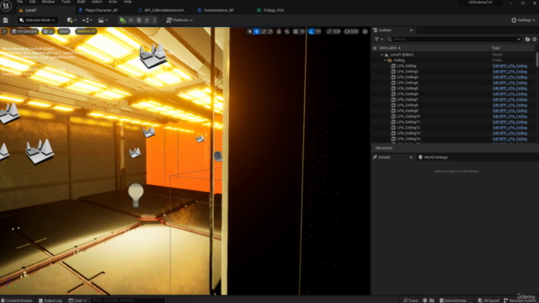Activate the rotate gizmo tool
Viewport: 539px width, 303px height.
tap(264, 32)
